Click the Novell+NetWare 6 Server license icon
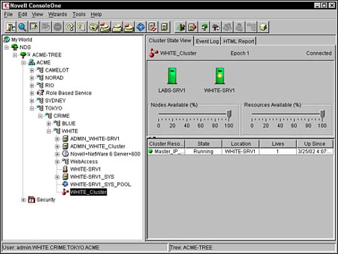Viewport: 338px width, 254px height. click(65, 154)
